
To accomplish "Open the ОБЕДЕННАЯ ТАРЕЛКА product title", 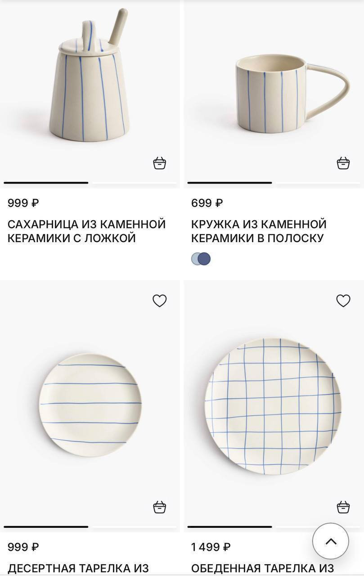I will click(x=262, y=568).
